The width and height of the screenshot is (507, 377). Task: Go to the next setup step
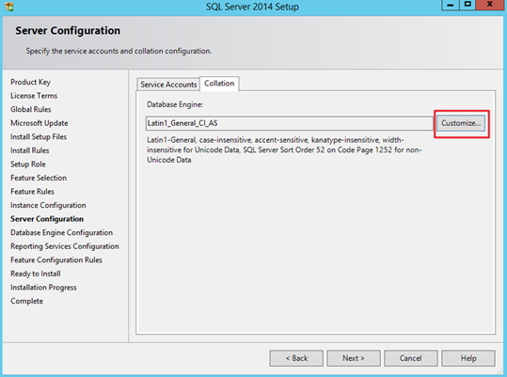coord(354,358)
